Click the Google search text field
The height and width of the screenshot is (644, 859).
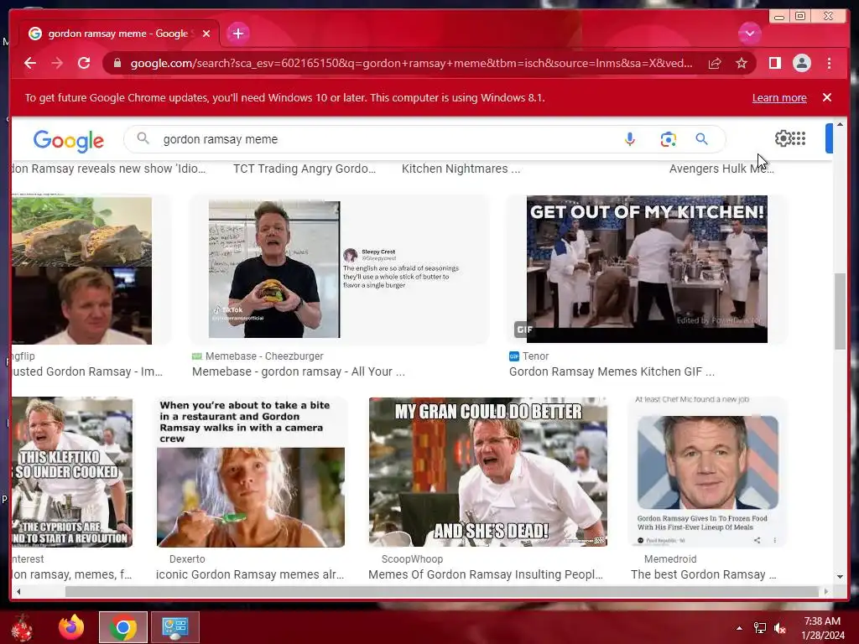click(x=383, y=139)
